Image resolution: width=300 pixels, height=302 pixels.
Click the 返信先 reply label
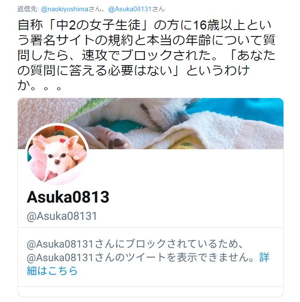click(x=27, y=9)
